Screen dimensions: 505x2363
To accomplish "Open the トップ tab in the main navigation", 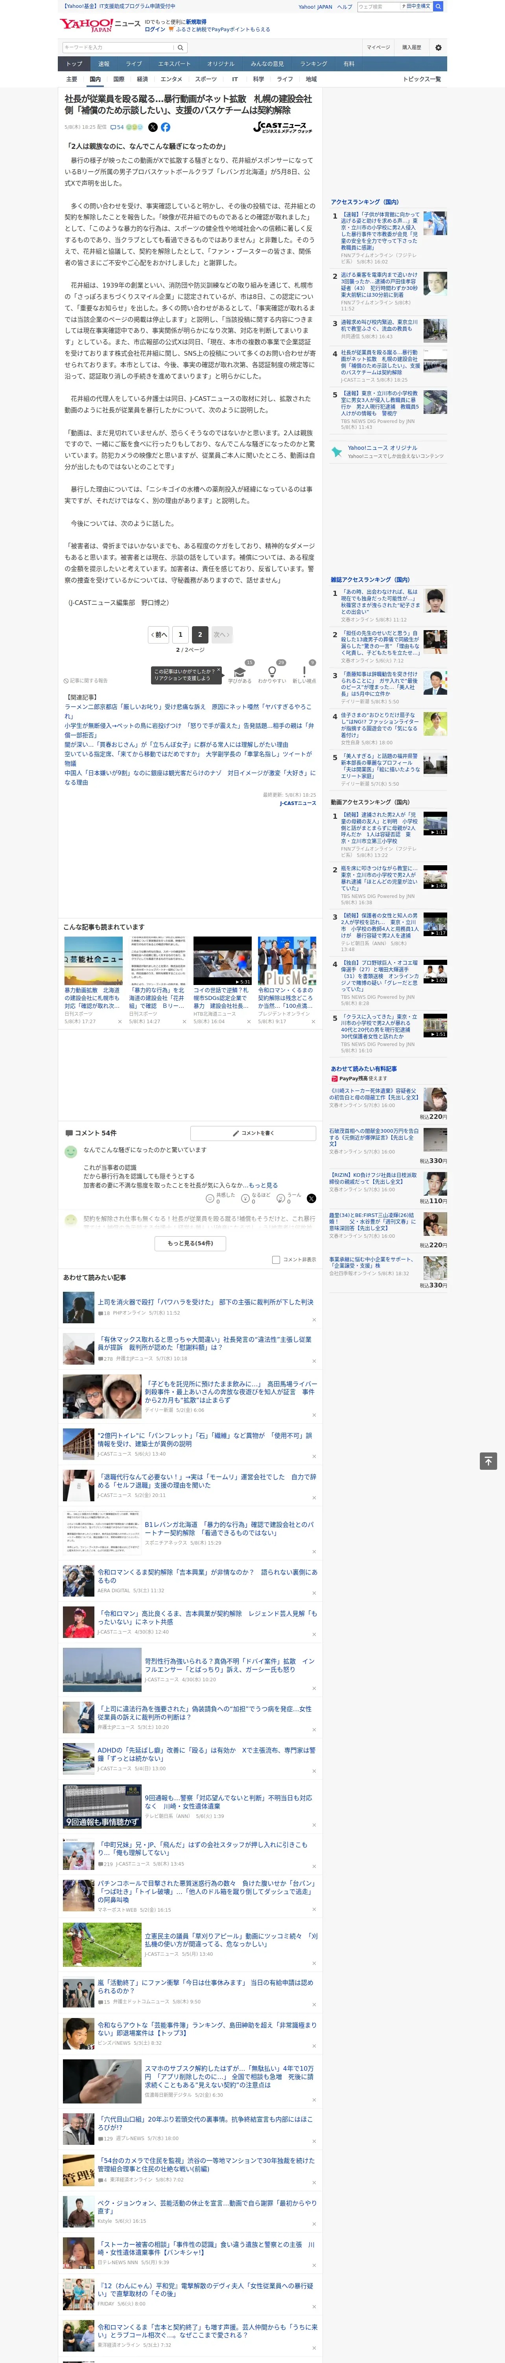I will [x=74, y=64].
